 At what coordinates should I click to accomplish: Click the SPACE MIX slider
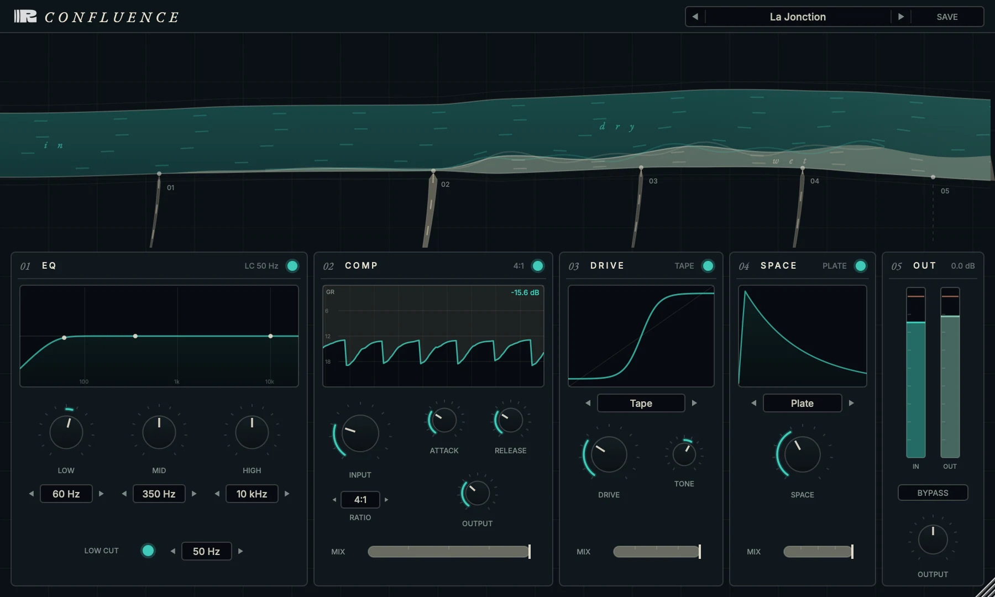818,551
